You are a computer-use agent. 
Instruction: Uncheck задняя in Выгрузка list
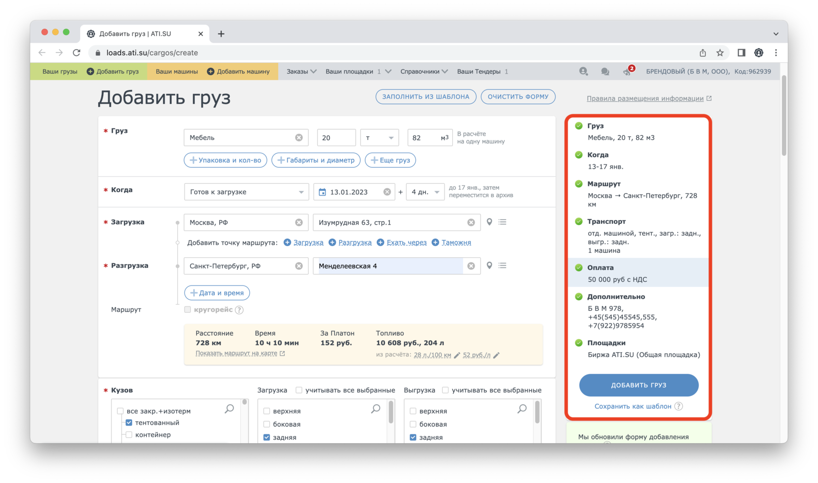413,437
